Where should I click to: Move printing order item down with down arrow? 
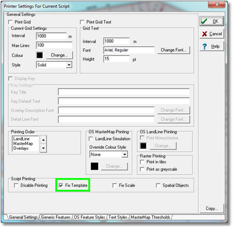tap(43, 148)
